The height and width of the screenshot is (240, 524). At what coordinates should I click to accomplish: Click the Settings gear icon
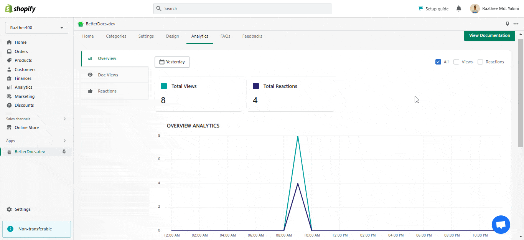[9, 209]
